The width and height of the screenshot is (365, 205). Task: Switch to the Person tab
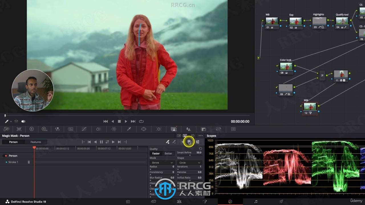pos(13,142)
